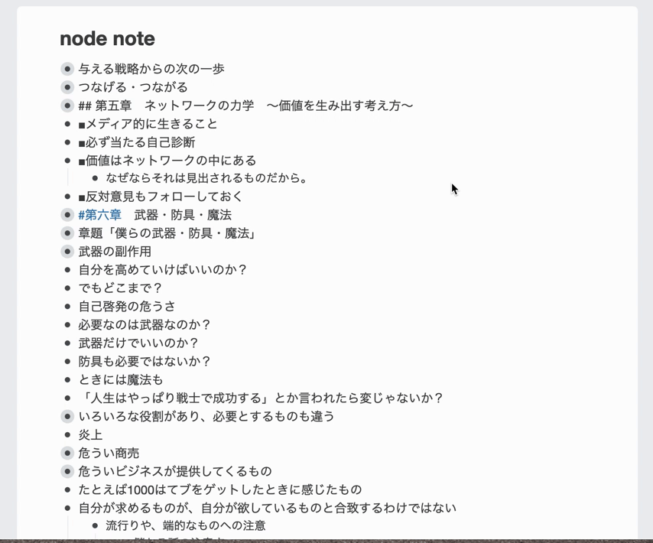Click bullet of ■反対意見もフォローしておく
The image size is (653, 543).
tap(67, 196)
